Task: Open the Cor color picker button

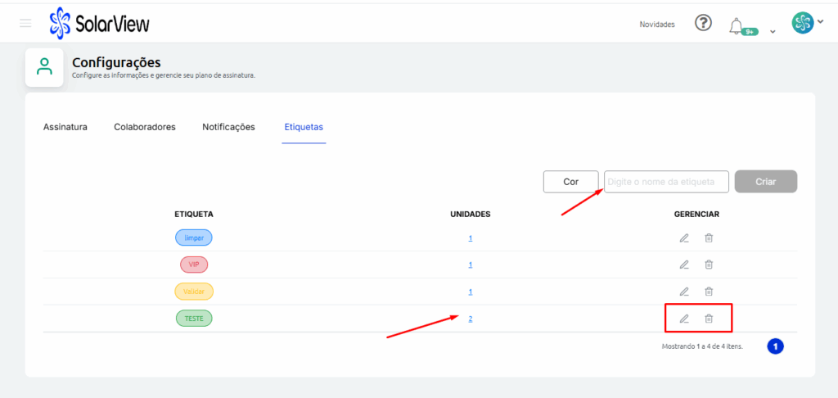Action: 570,182
